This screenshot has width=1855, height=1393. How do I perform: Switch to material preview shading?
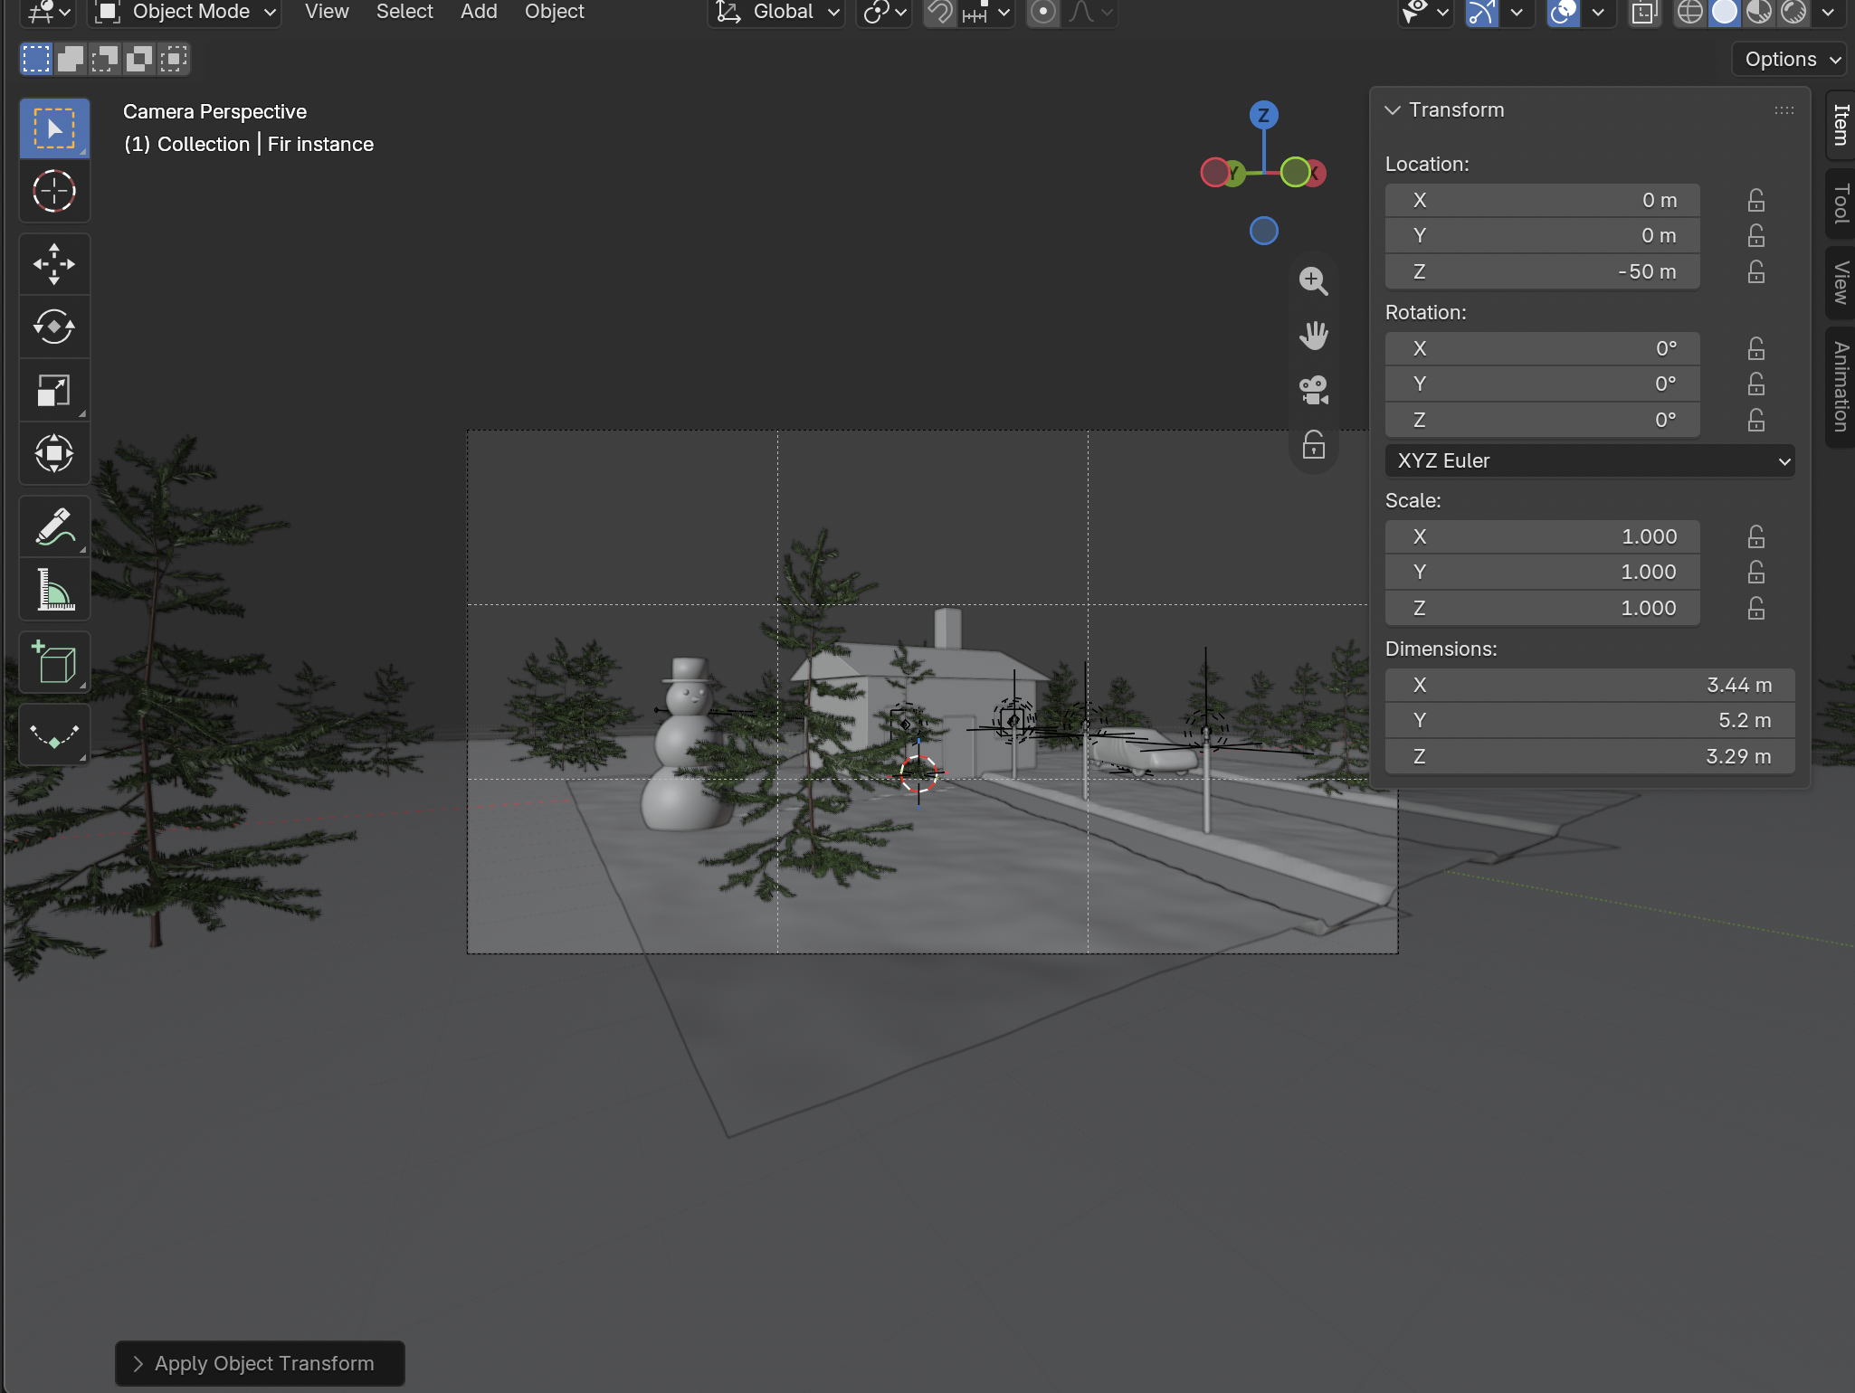pos(1758,12)
